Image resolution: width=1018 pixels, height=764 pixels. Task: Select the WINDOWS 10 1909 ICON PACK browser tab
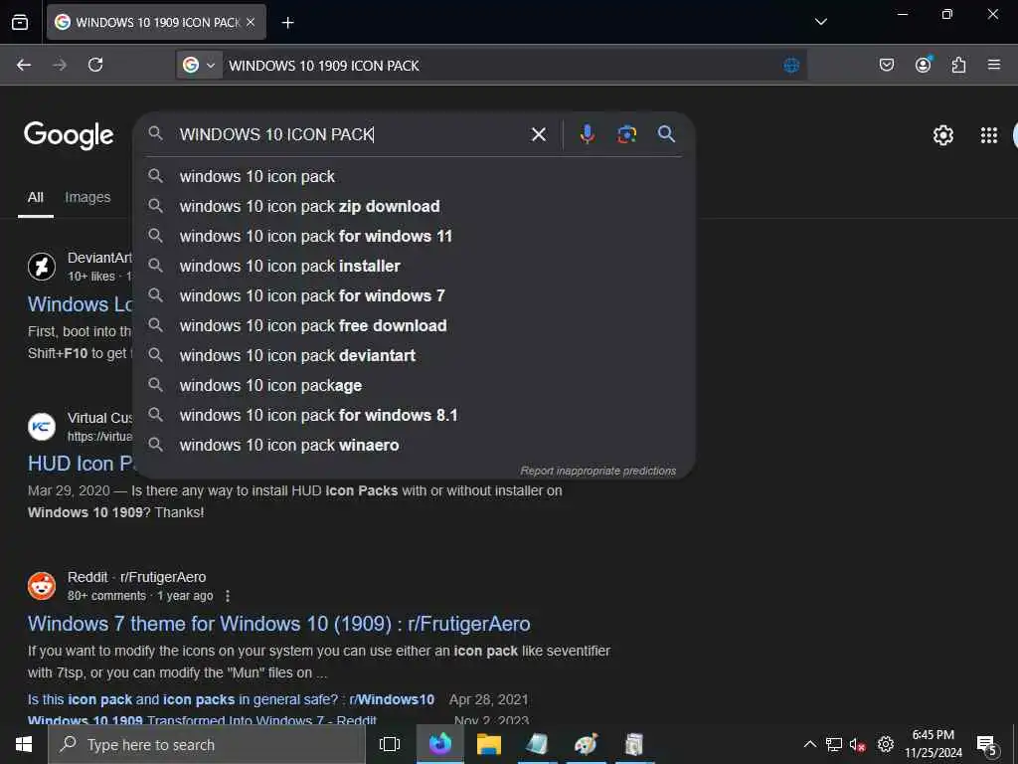[156, 22]
